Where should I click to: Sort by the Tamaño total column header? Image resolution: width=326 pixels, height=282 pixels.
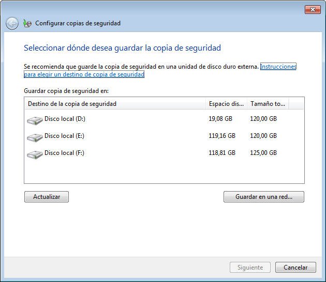[x=268, y=104]
